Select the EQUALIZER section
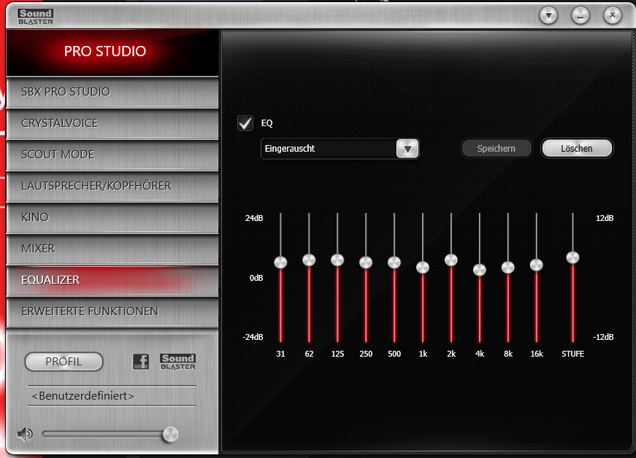The height and width of the screenshot is (458, 636). click(x=112, y=280)
